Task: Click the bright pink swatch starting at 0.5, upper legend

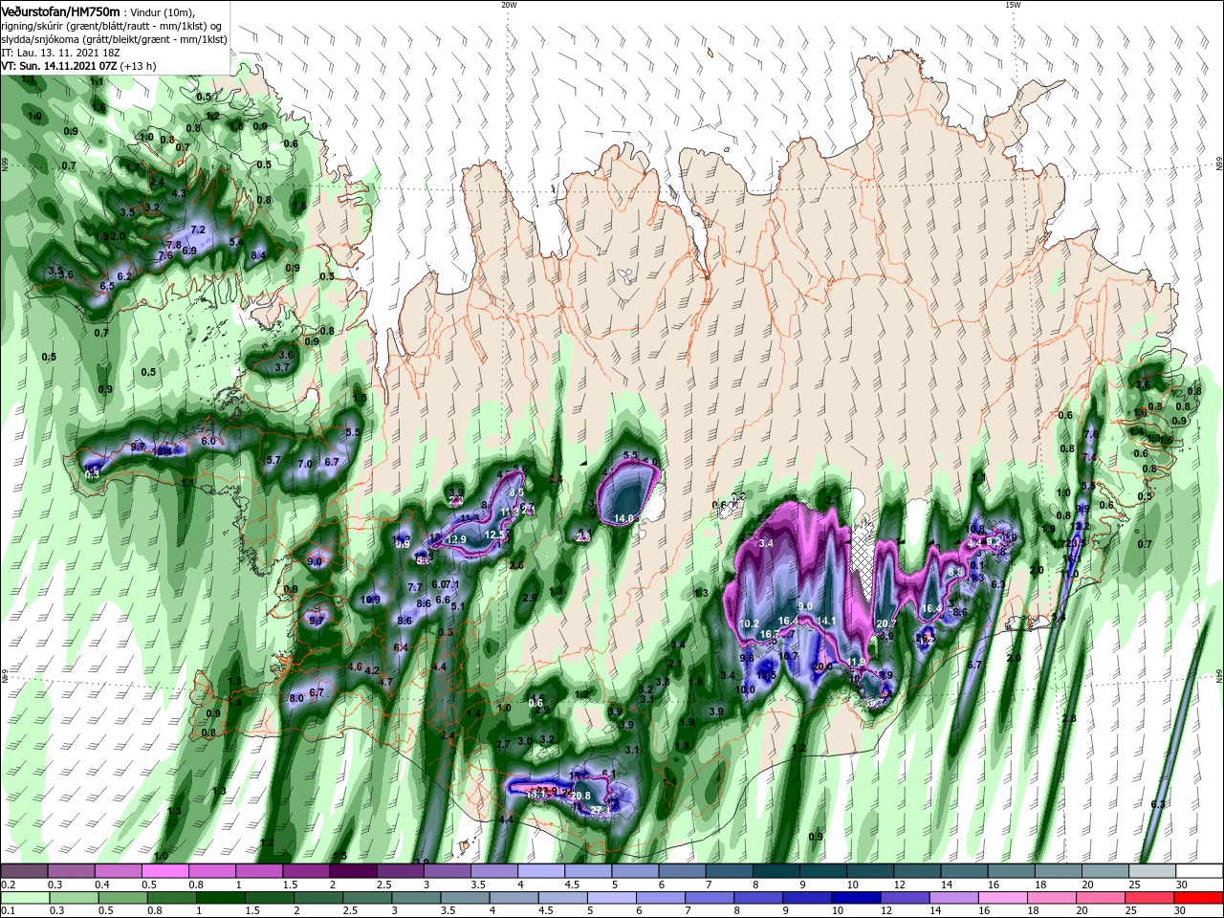Action: tap(164, 871)
